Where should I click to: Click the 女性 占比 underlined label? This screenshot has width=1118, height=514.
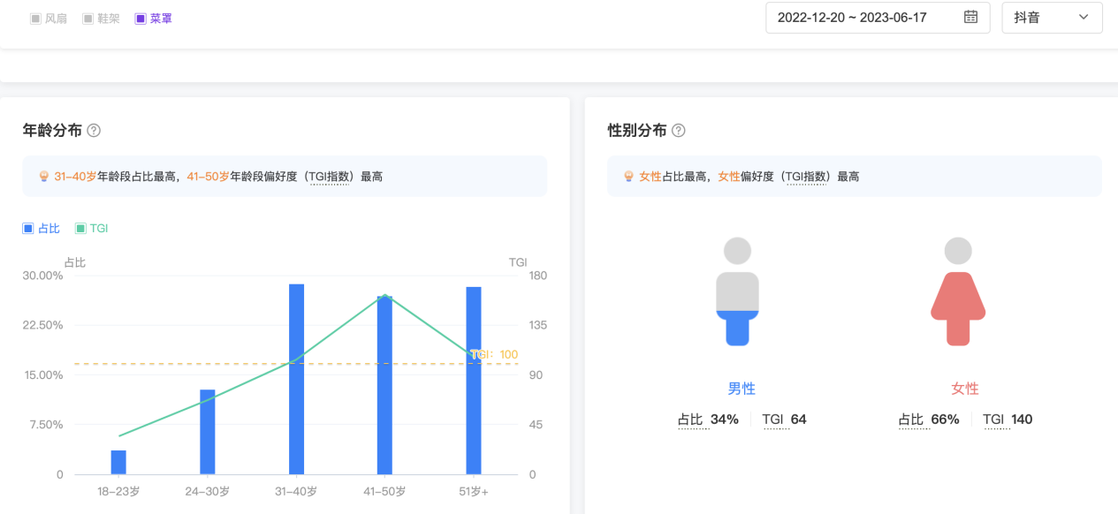pyautogui.click(x=910, y=420)
